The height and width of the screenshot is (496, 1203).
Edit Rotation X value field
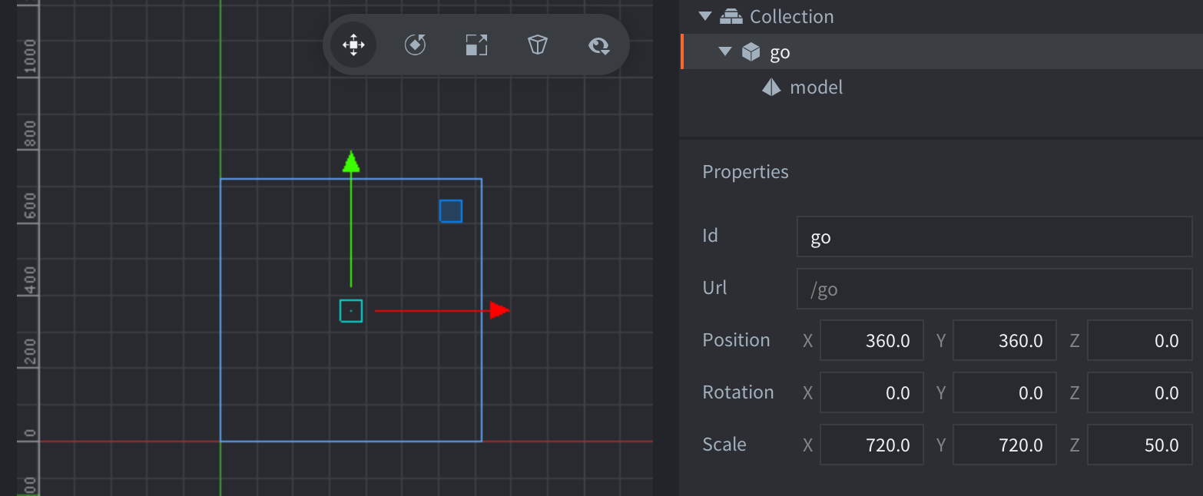click(871, 392)
